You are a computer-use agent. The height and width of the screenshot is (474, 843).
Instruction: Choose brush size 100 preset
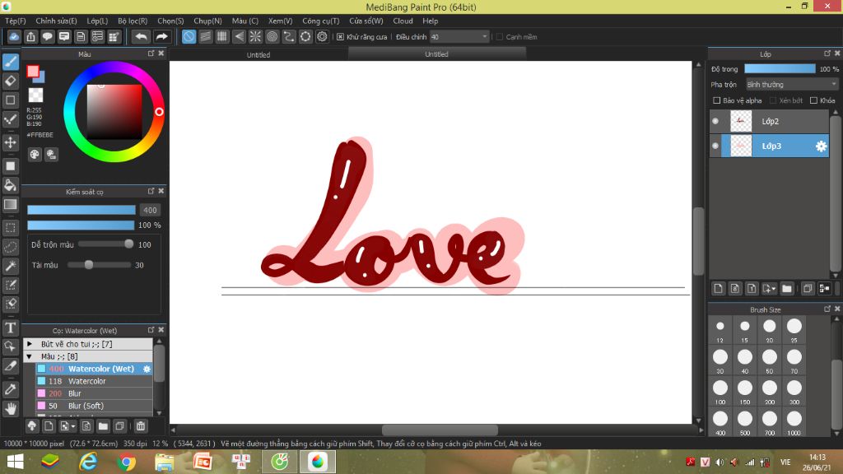[720, 392]
